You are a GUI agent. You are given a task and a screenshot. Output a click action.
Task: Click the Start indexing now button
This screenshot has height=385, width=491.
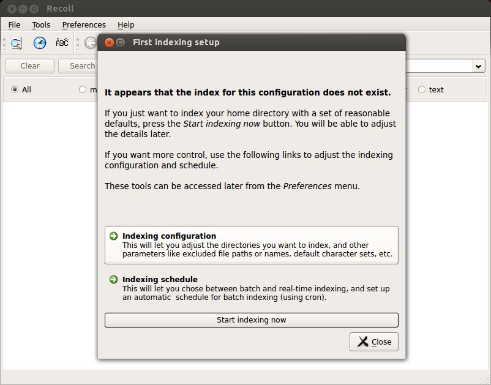coord(252,320)
